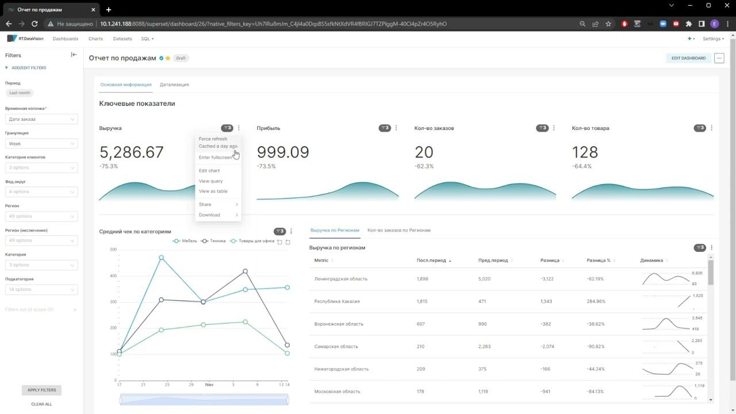The image size is (736, 414).
Task: Click the favorite star next to dashboard title
Action: 168,58
